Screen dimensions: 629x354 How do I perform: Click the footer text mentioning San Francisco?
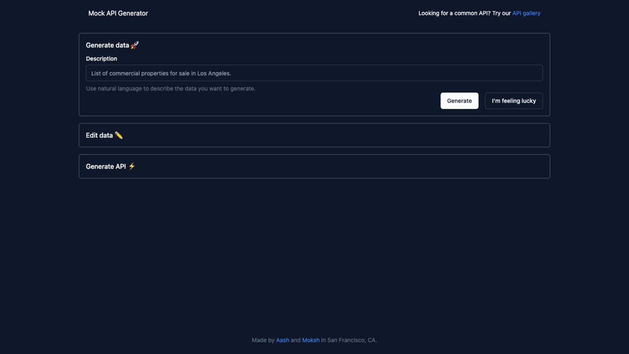click(x=351, y=340)
